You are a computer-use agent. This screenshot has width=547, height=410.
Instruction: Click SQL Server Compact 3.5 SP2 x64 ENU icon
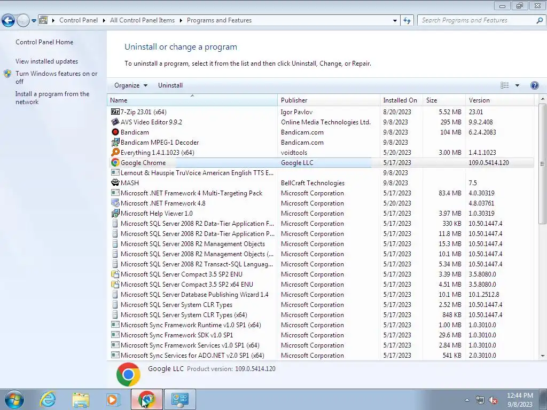point(115,284)
